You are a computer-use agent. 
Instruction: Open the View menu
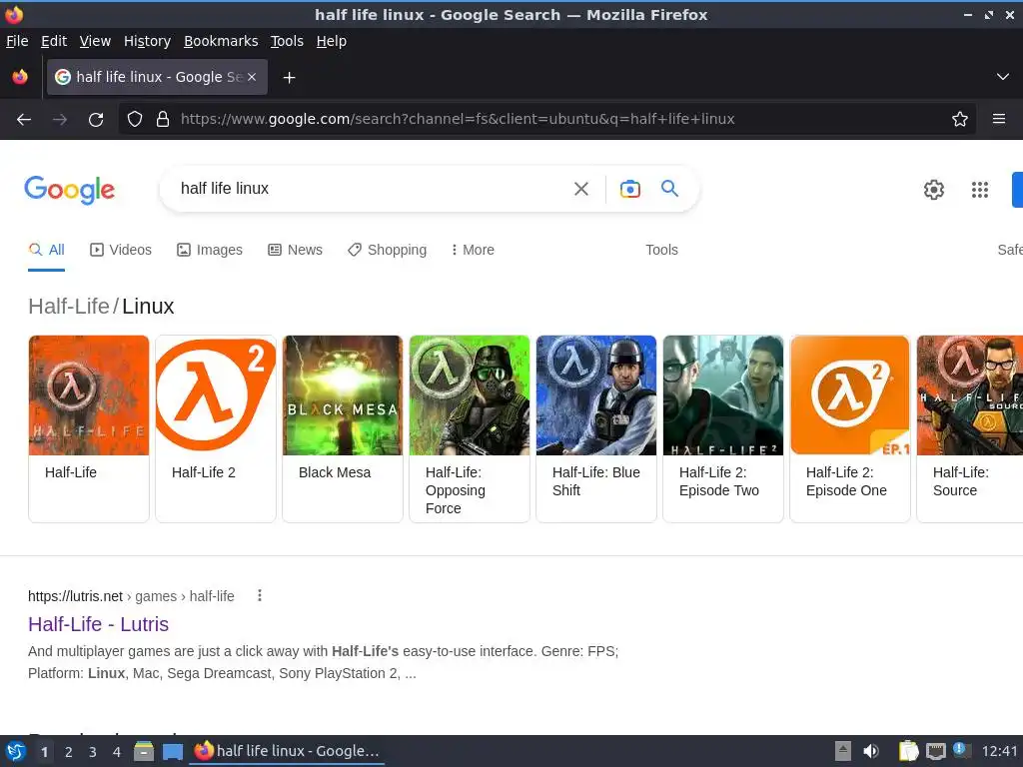tap(95, 41)
